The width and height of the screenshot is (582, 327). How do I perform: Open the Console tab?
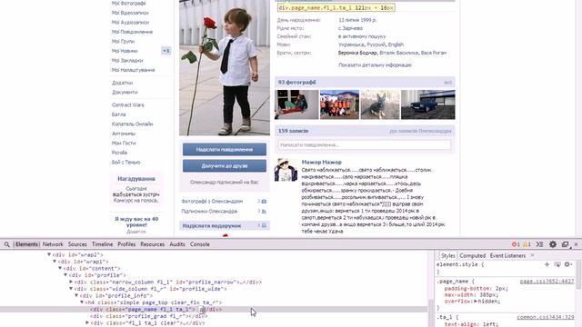(200, 244)
